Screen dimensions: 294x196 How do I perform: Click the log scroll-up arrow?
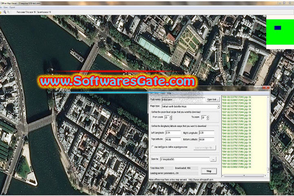tap(268, 97)
